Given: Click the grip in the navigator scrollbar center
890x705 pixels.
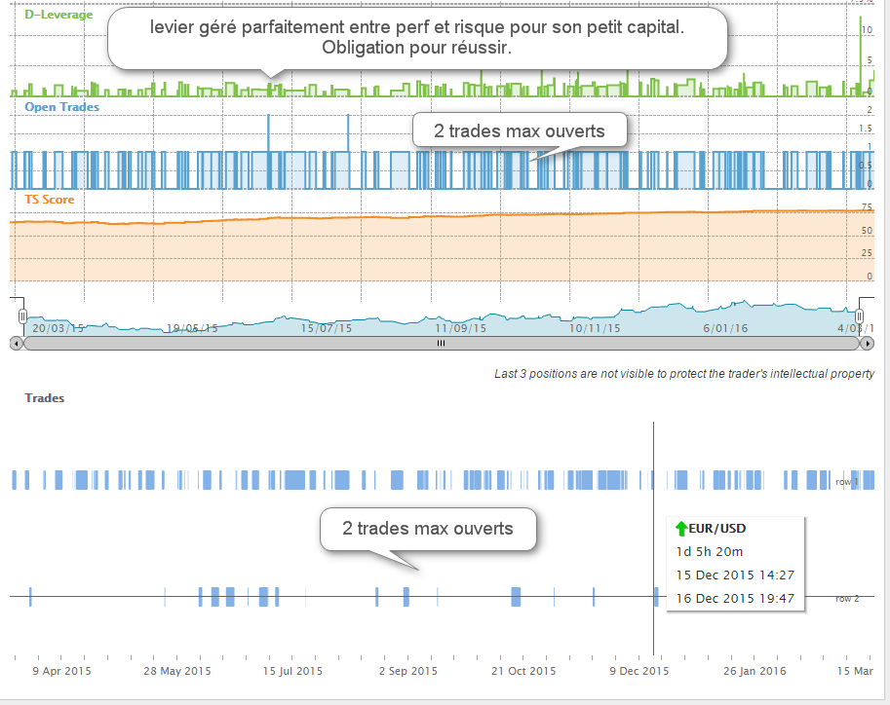Looking at the screenshot, I should point(441,343).
